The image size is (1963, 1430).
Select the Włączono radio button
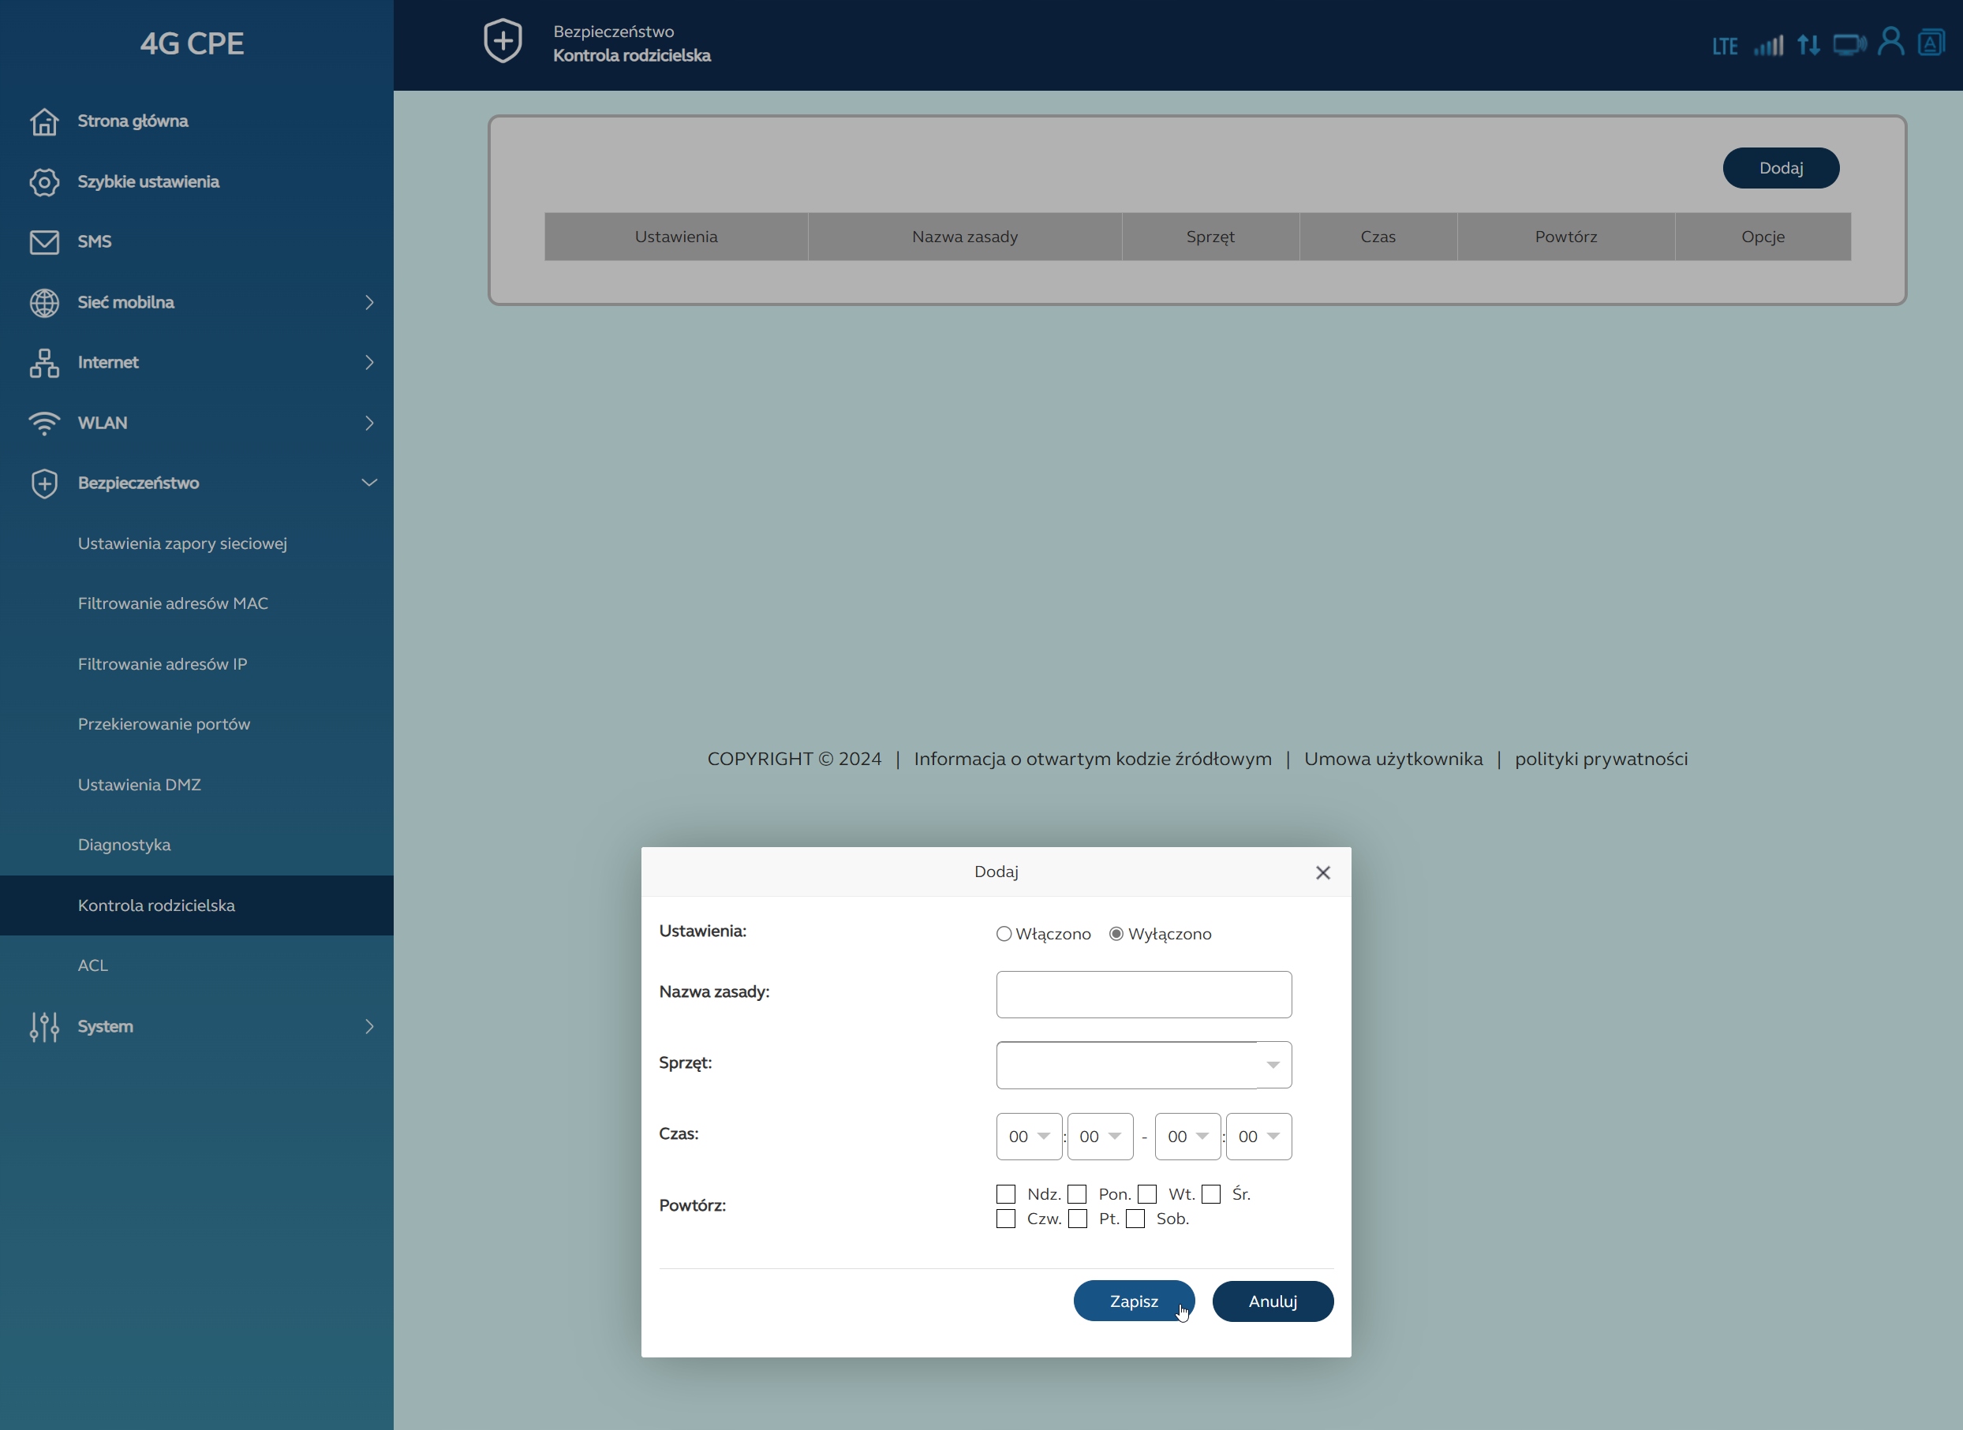click(x=1004, y=934)
